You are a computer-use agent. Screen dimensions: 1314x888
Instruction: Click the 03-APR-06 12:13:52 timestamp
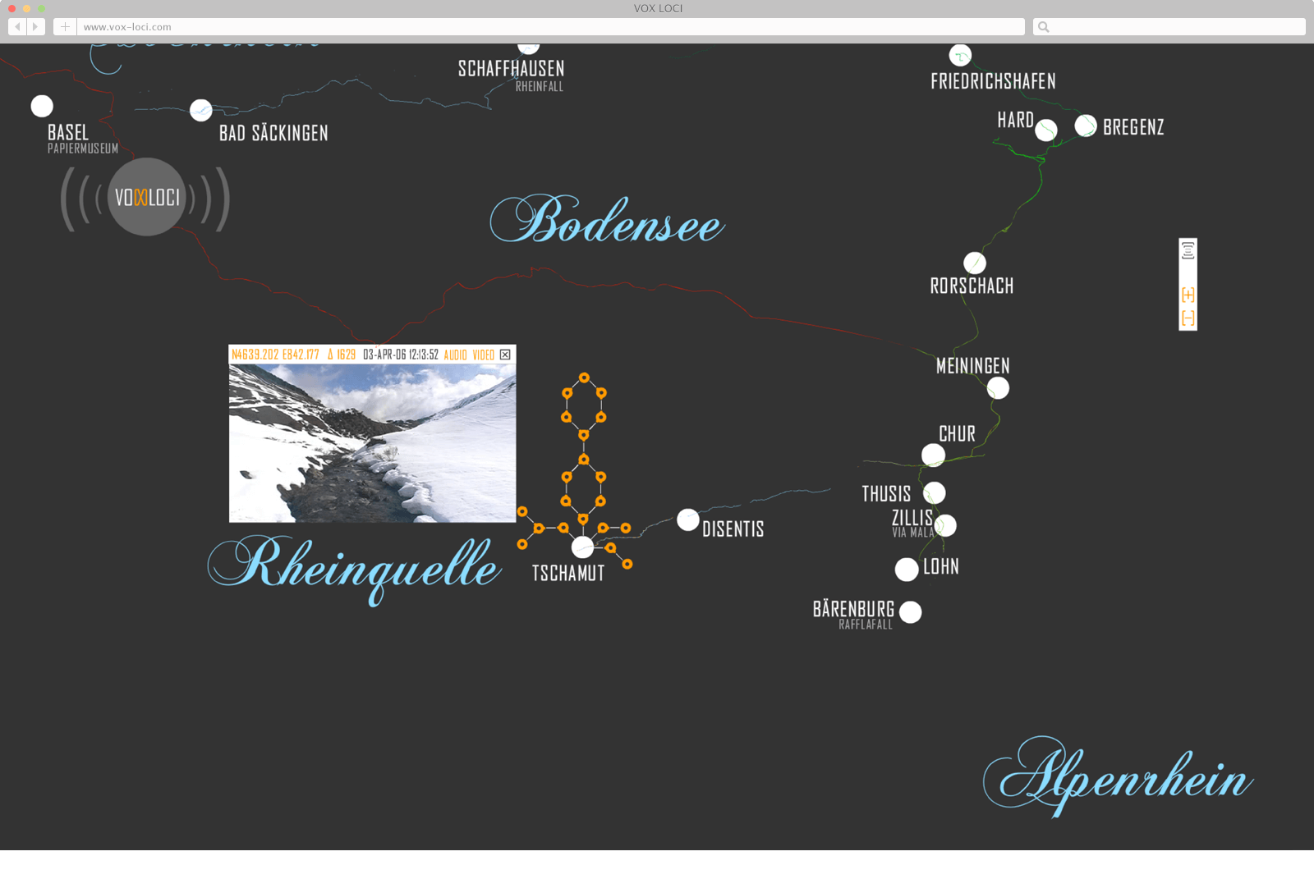401,355
